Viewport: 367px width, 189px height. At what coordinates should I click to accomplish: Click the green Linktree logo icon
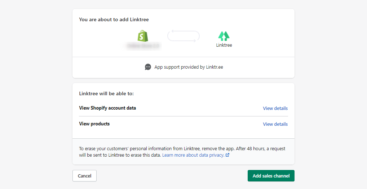pyautogui.click(x=224, y=36)
